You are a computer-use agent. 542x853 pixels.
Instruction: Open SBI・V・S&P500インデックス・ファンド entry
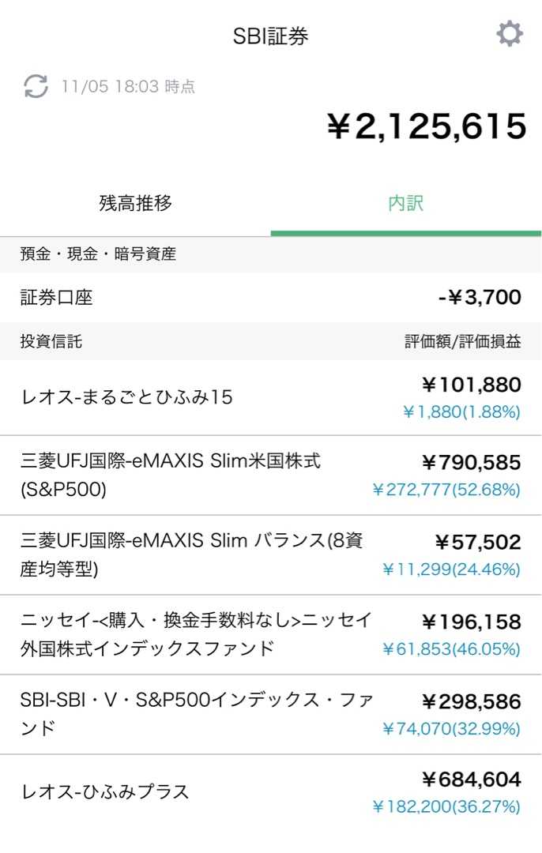[x=271, y=714]
